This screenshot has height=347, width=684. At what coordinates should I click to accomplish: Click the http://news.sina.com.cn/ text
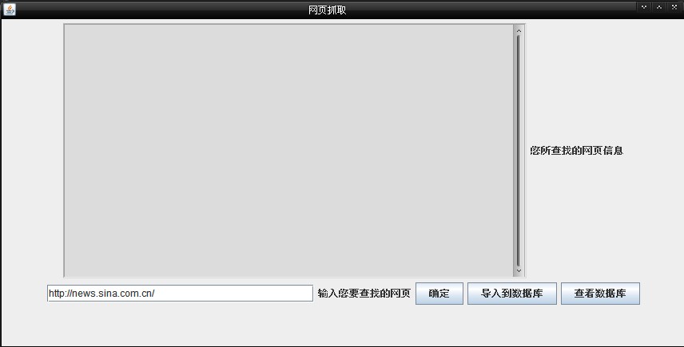(101, 294)
